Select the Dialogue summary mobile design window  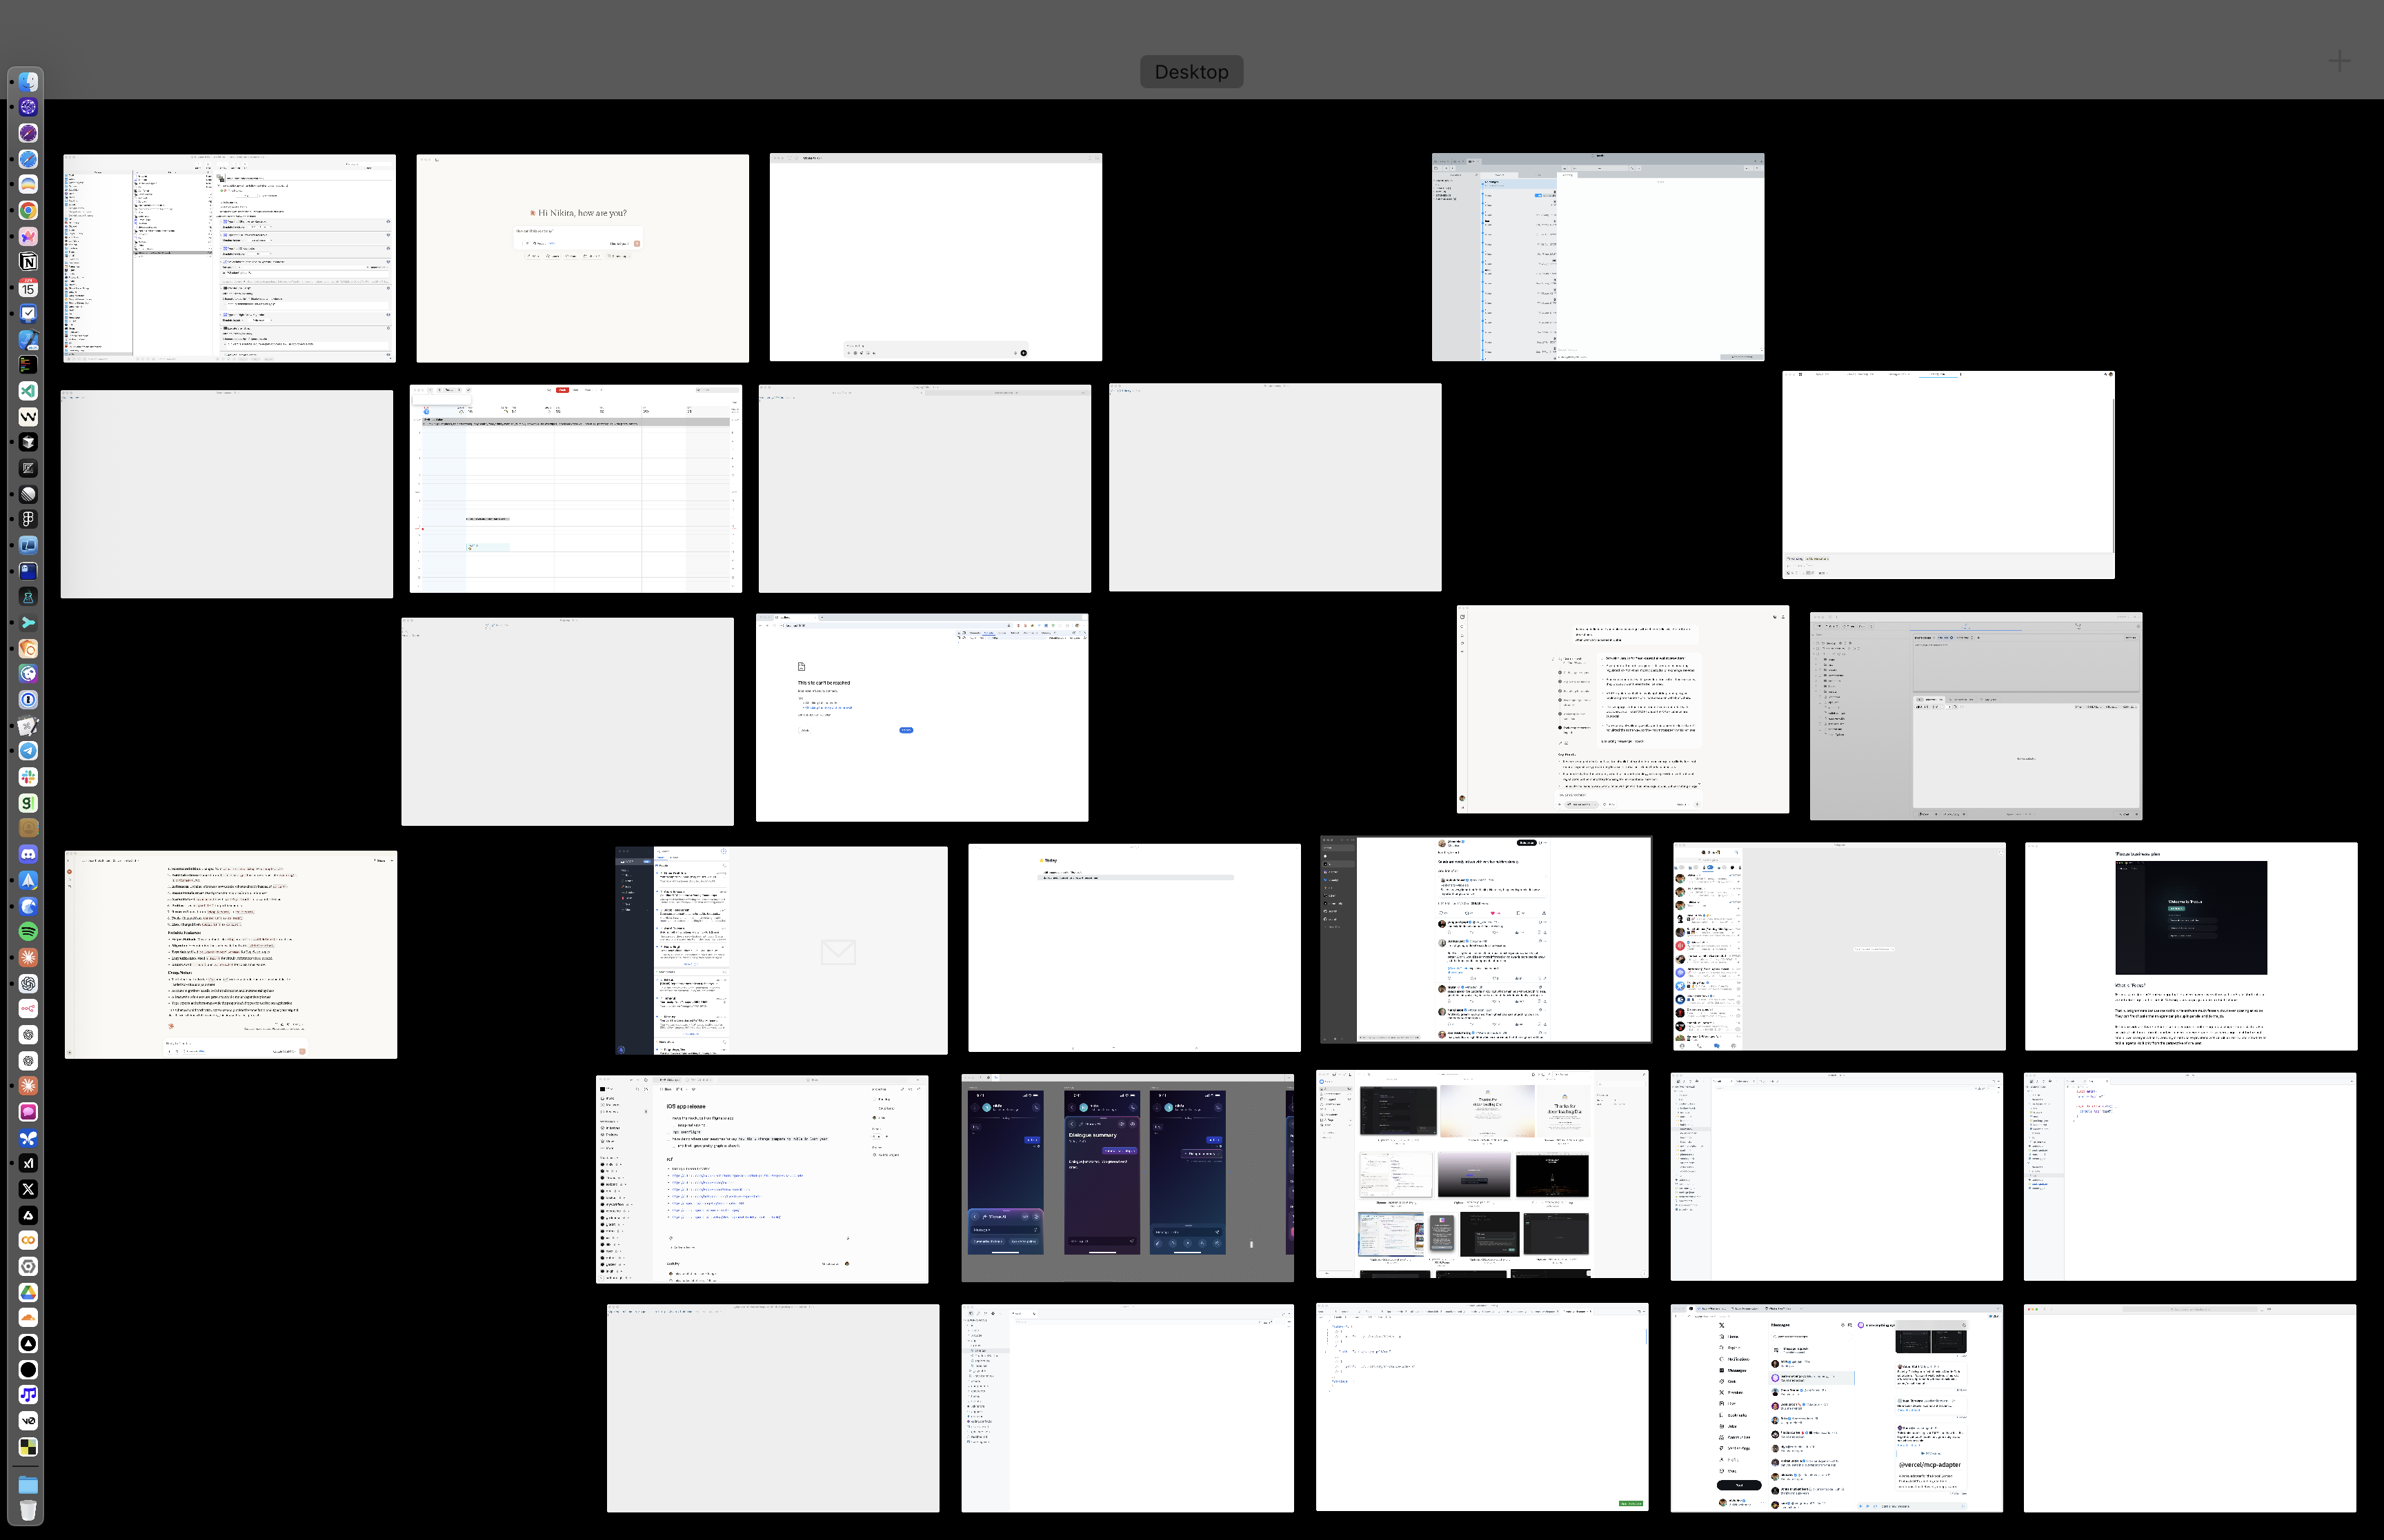coord(1127,1178)
